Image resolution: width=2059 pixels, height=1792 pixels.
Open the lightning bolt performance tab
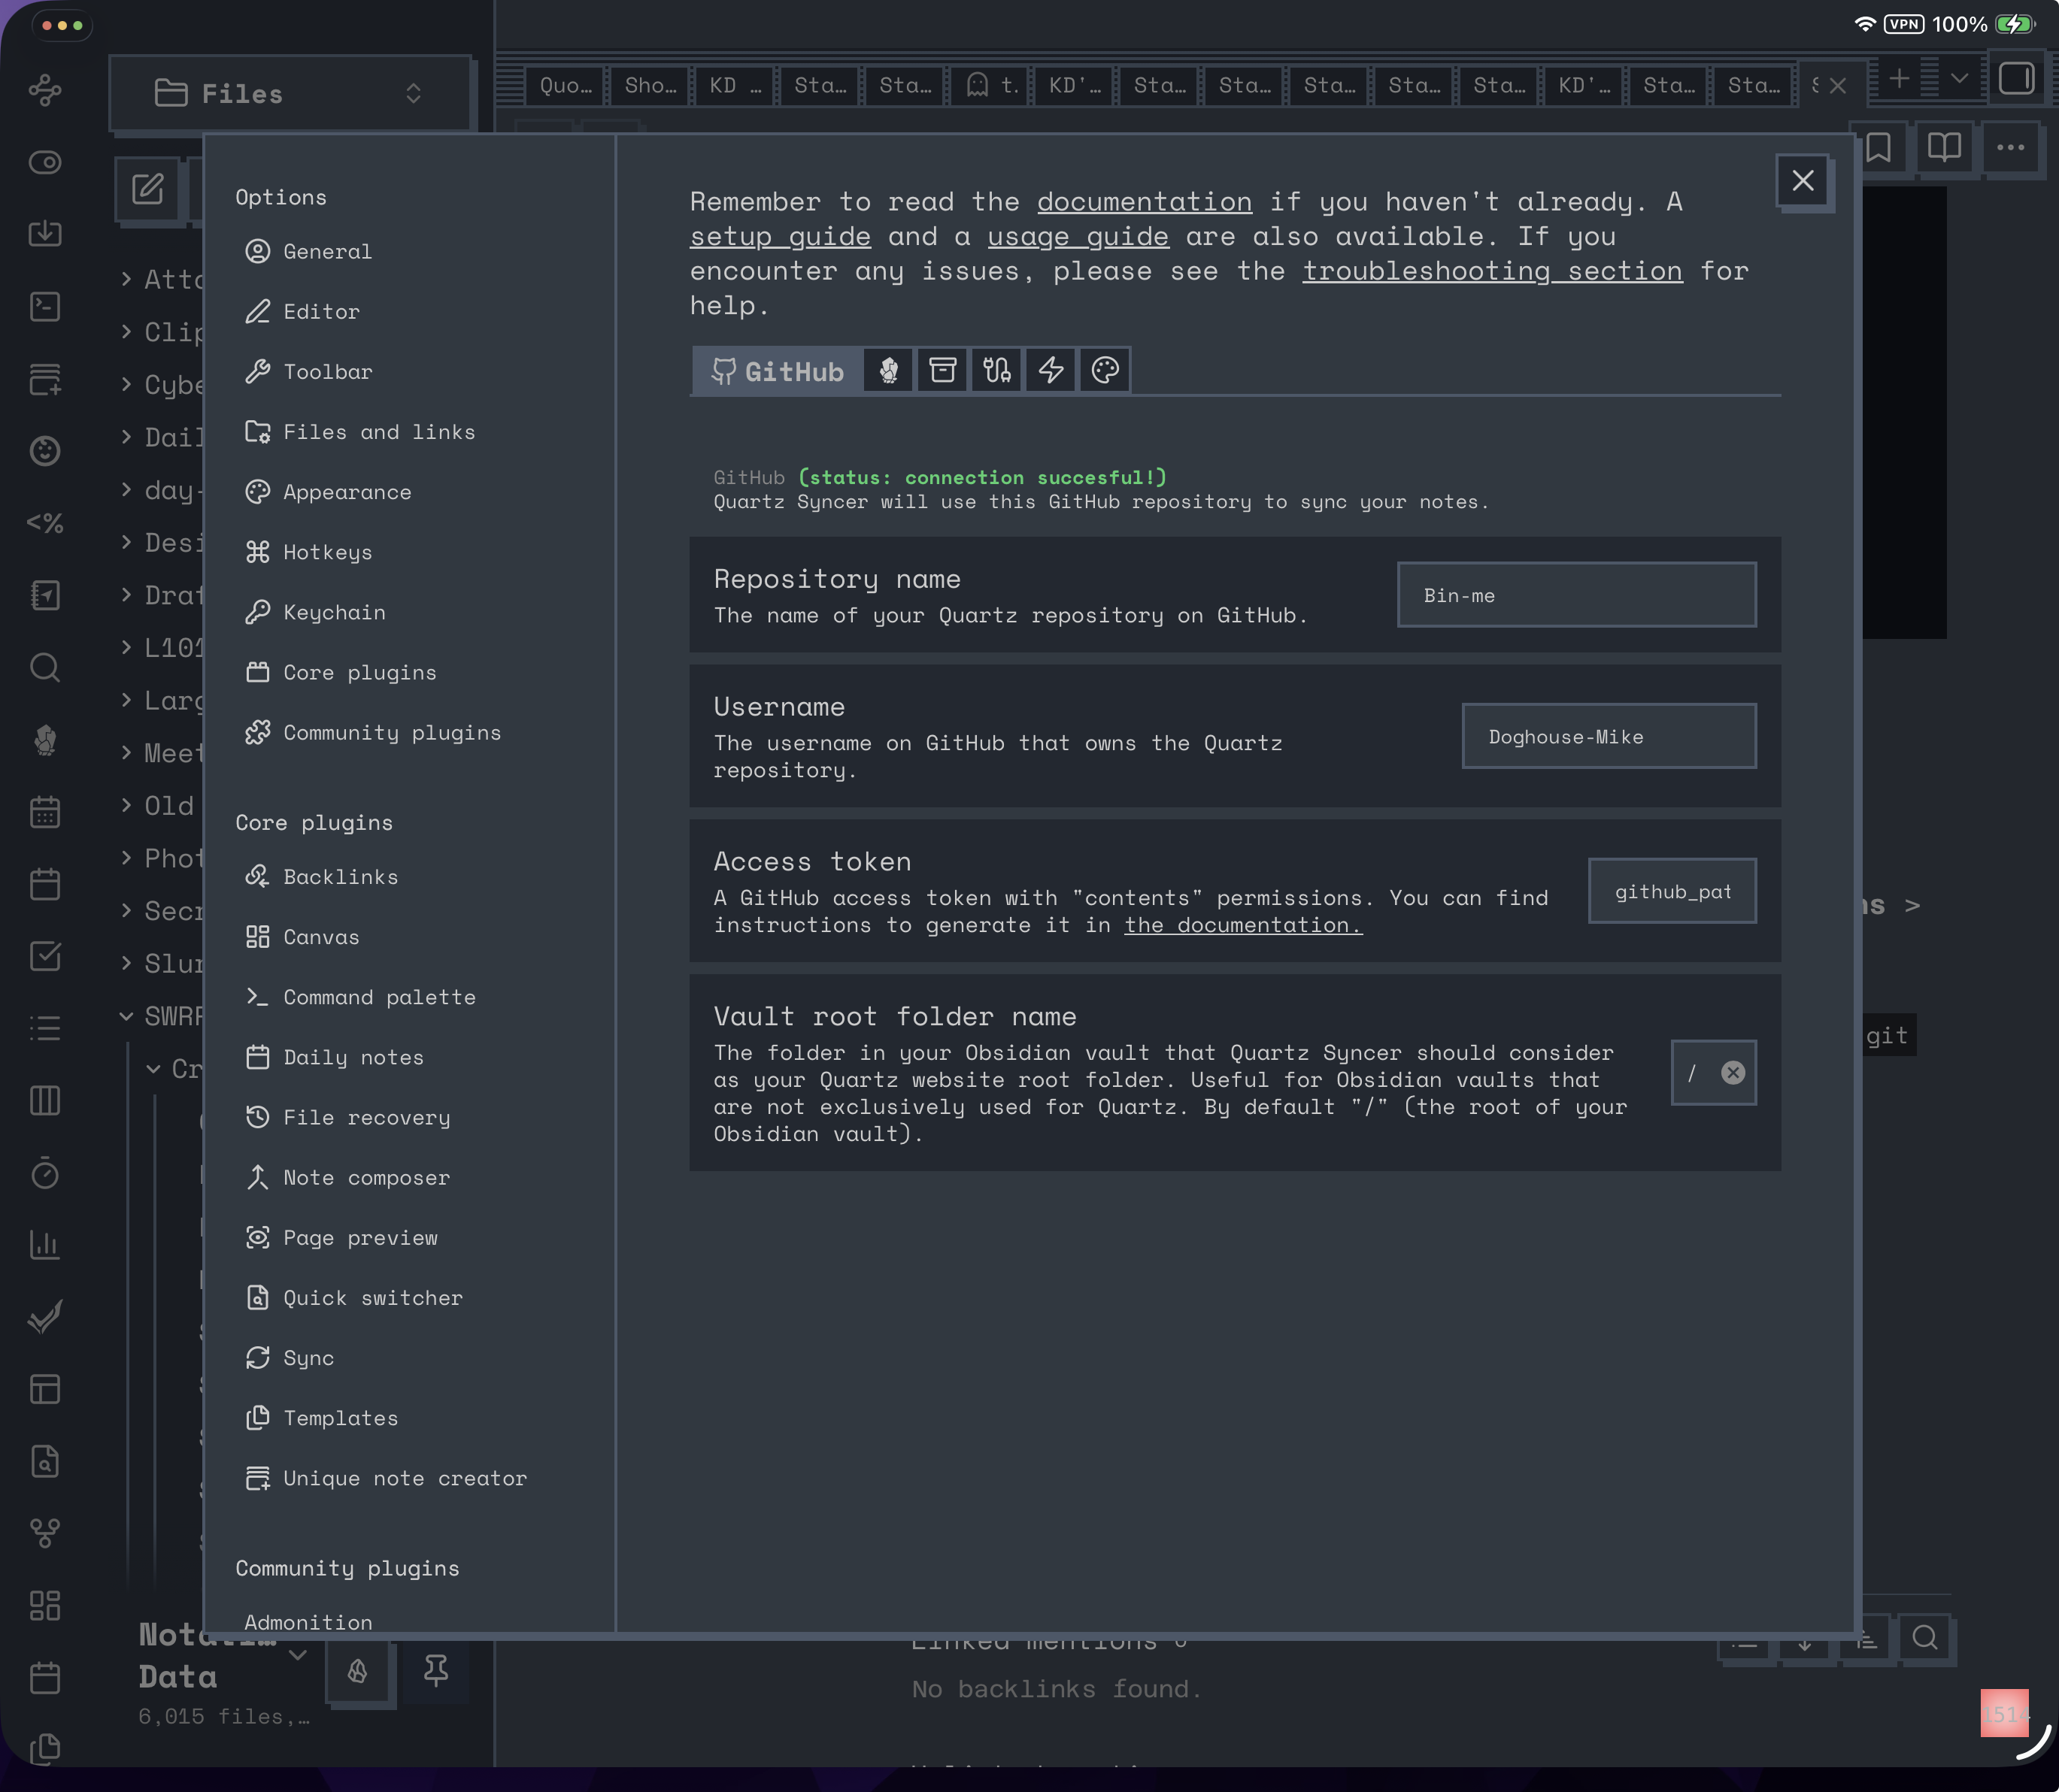(1051, 371)
